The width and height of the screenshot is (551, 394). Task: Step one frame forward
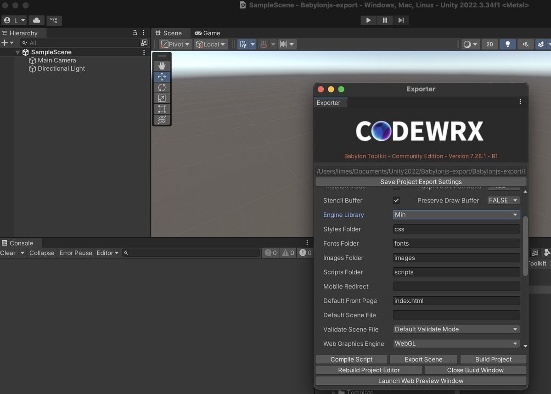pyautogui.click(x=401, y=20)
